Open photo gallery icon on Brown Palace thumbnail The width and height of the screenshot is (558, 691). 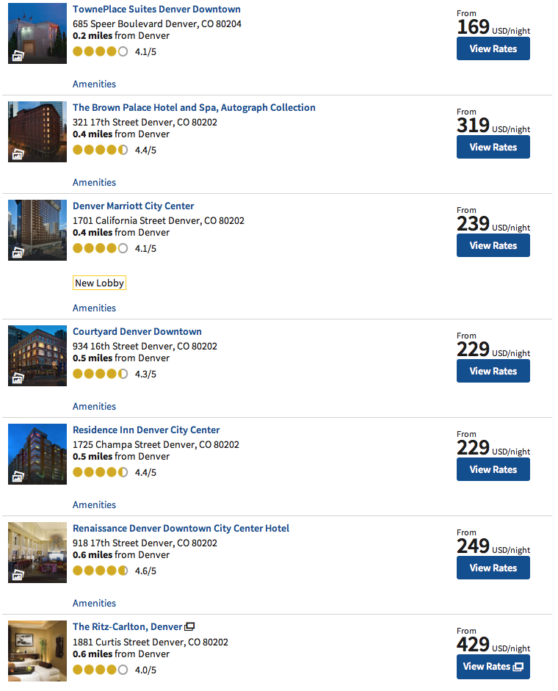pos(18,154)
